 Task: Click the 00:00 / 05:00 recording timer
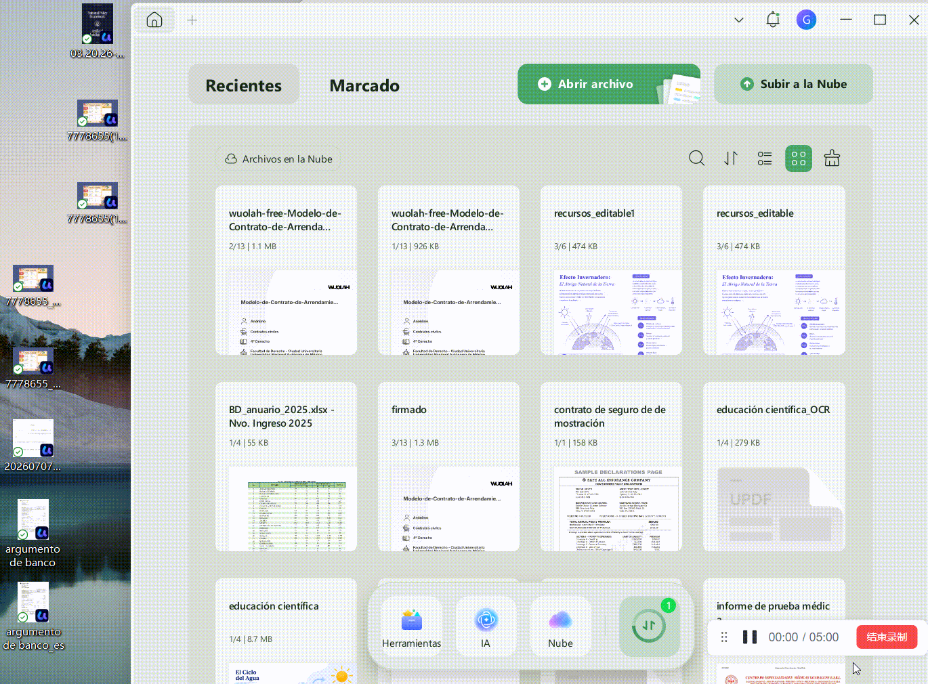point(803,637)
